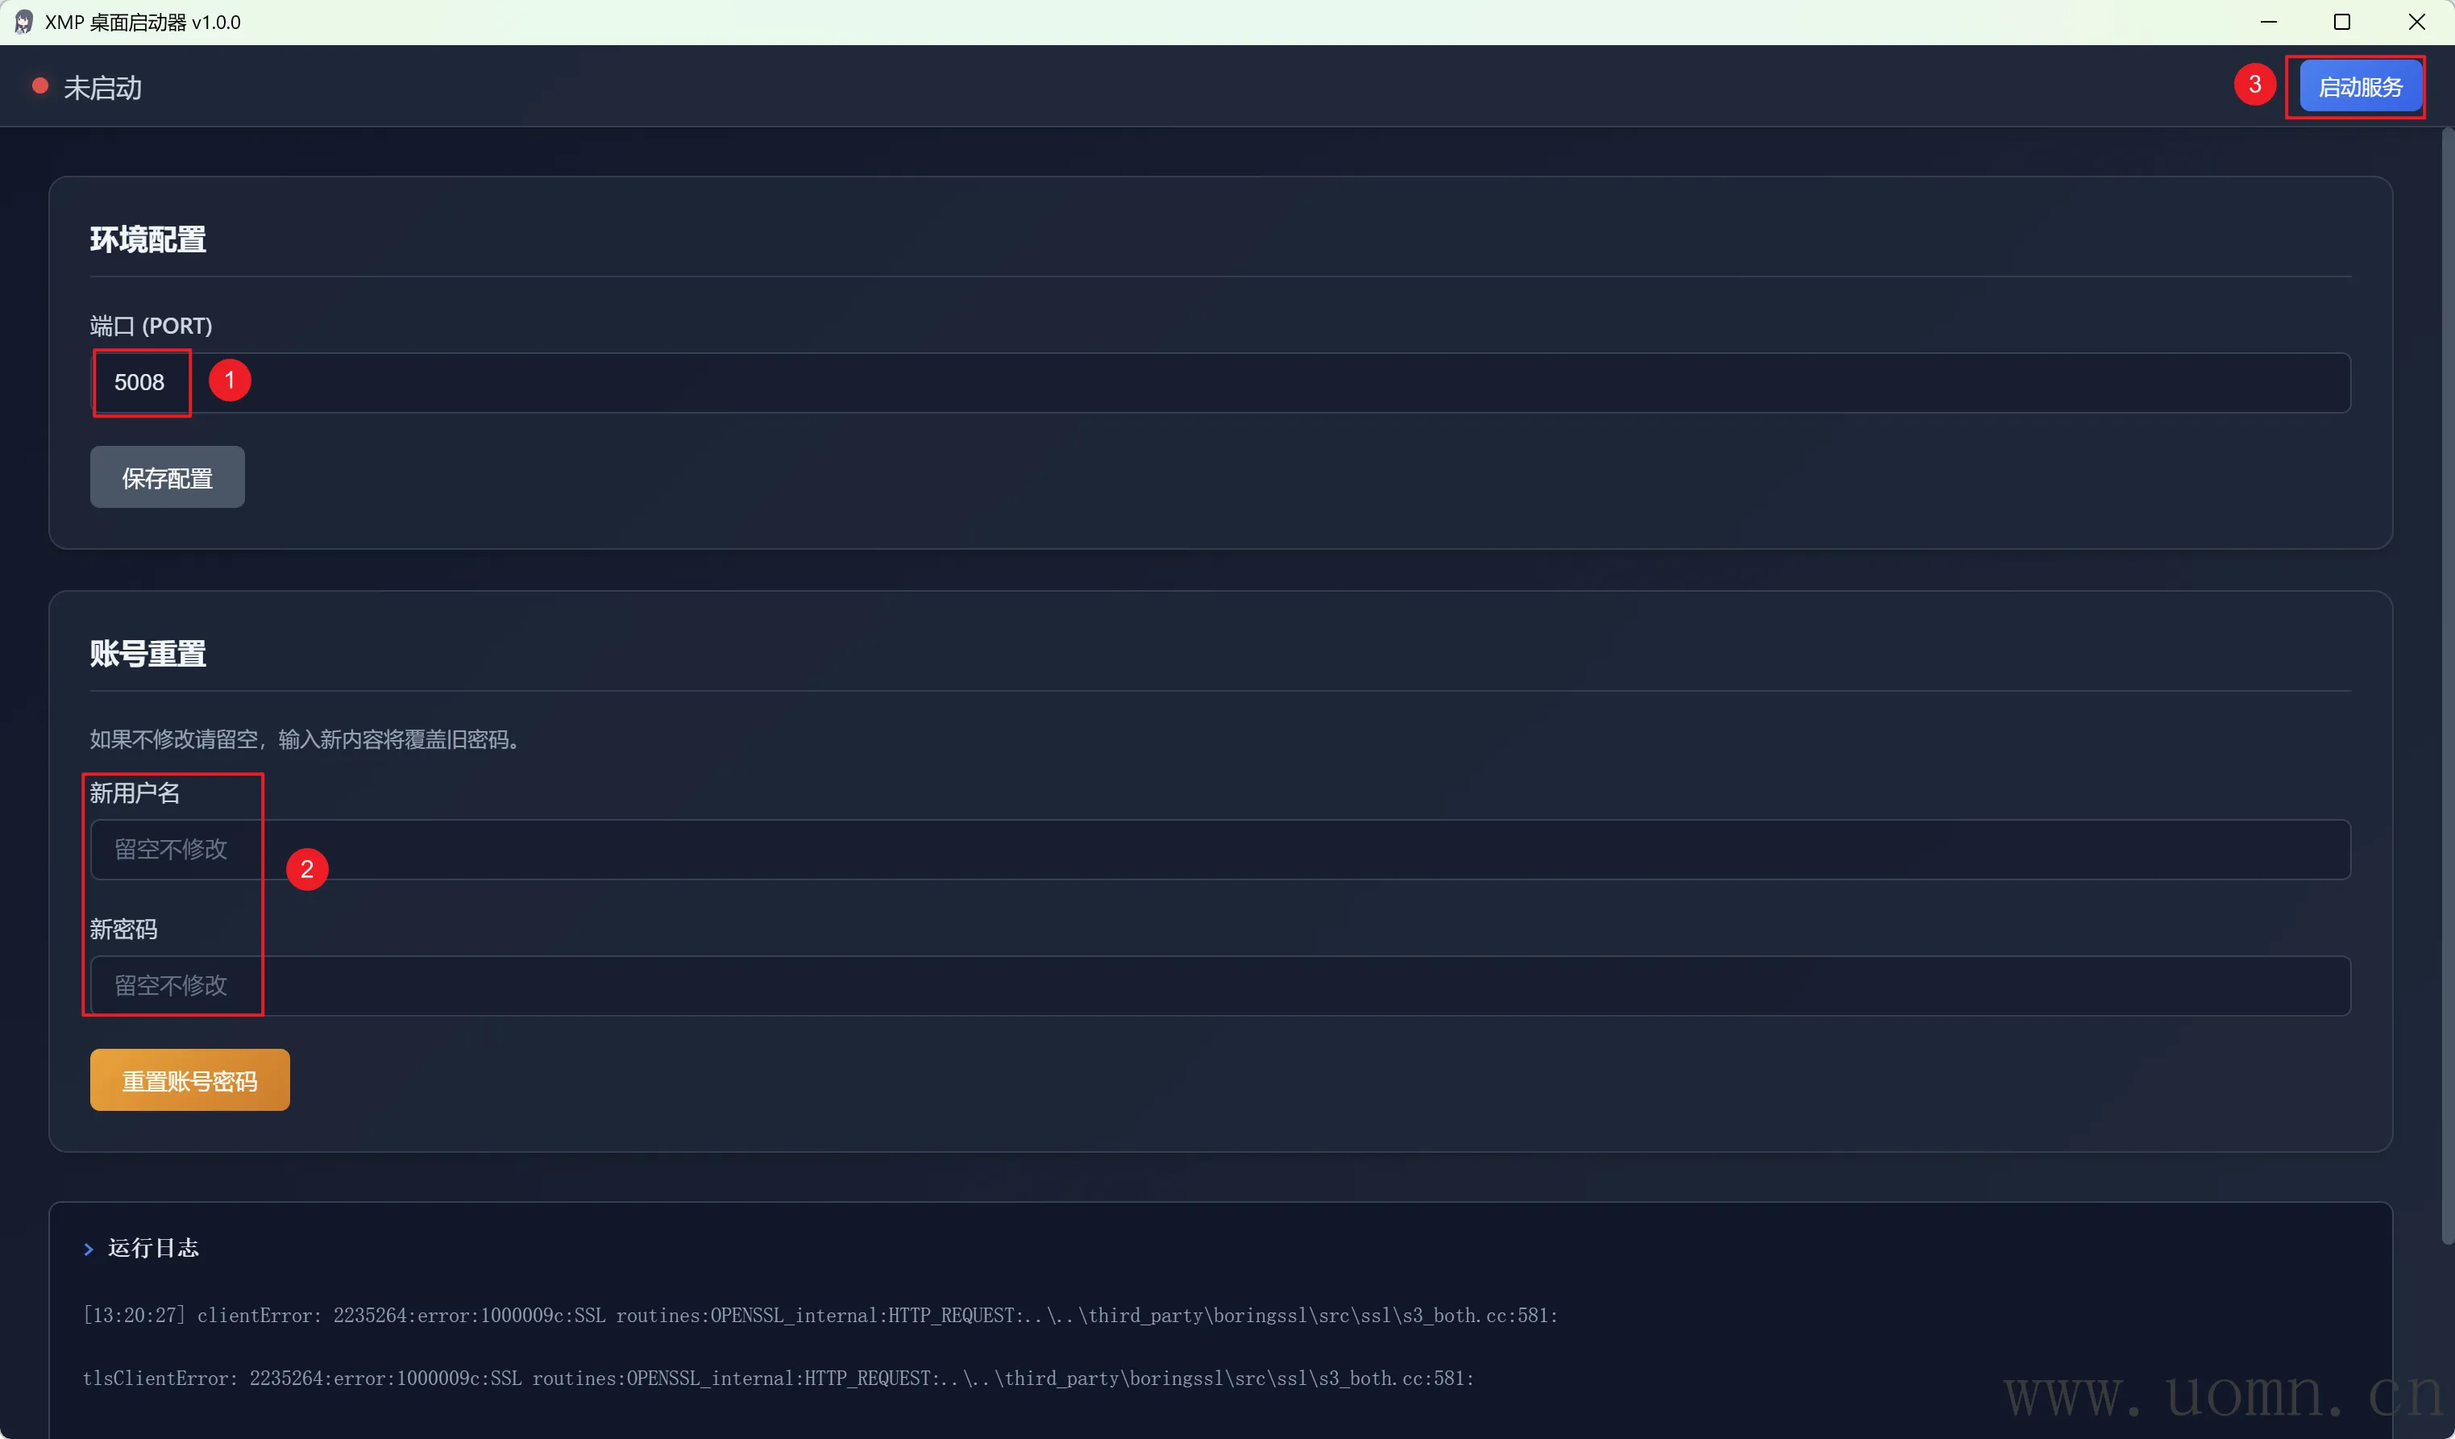Focus the 端口 (PORT) input field
The width and height of the screenshot is (2455, 1439).
point(1218,383)
